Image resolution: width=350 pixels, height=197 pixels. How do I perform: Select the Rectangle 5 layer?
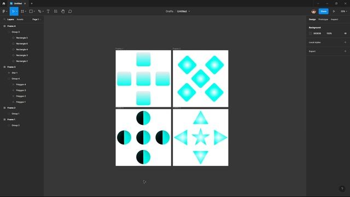coord(22,38)
